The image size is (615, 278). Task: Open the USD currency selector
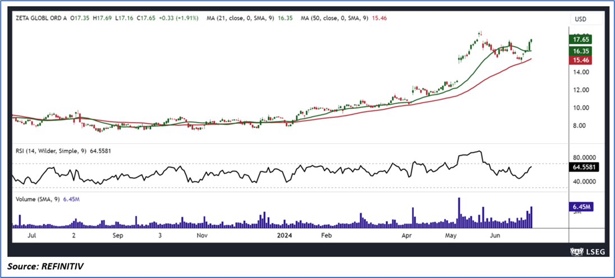pyautogui.click(x=586, y=18)
